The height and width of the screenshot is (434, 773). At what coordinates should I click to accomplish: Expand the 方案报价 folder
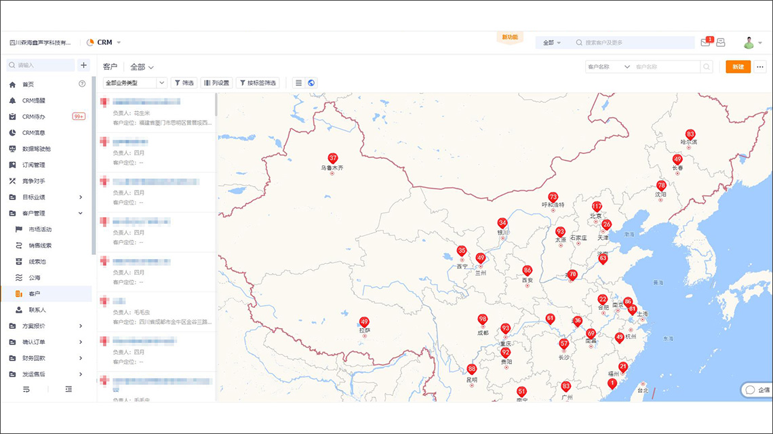tap(46, 326)
